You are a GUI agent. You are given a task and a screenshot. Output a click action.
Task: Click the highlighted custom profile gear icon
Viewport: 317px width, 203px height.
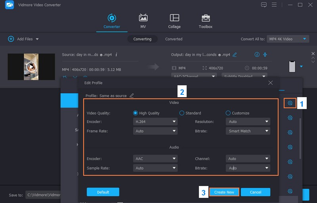[290, 103]
